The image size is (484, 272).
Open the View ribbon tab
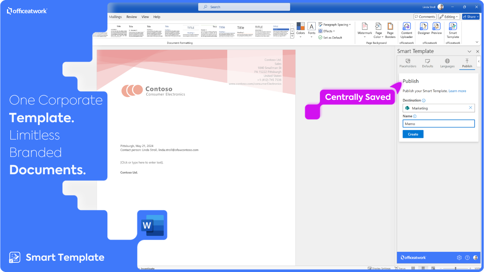pyautogui.click(x=145, y=17)
